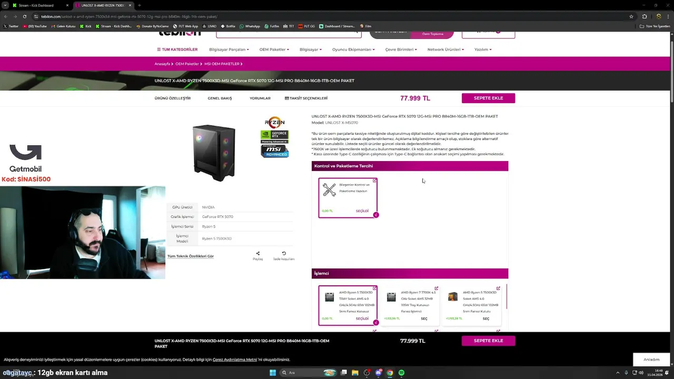Open Spotify from the taskbar
Screen dimensions: 674x379
pos(401,373)
